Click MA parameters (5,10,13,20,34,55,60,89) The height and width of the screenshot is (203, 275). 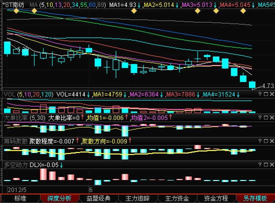click(73, 5)
